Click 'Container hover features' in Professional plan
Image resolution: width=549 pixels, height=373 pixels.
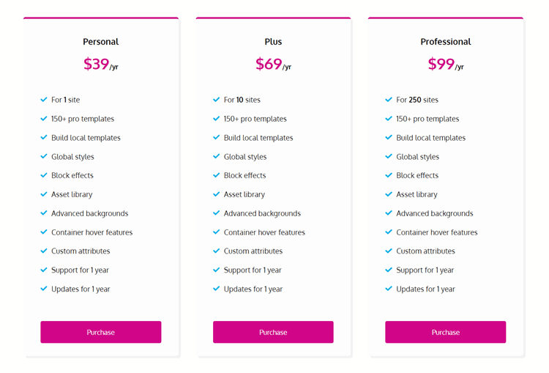436,232
